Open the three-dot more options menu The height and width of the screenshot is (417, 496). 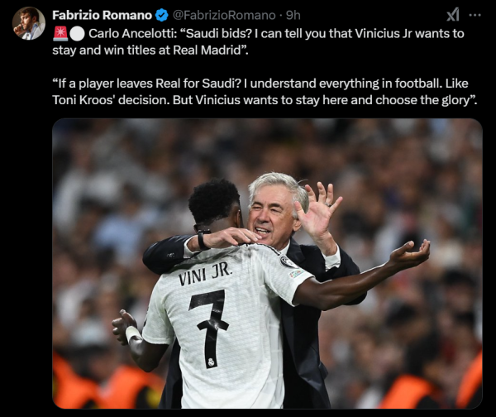point(475,15)
